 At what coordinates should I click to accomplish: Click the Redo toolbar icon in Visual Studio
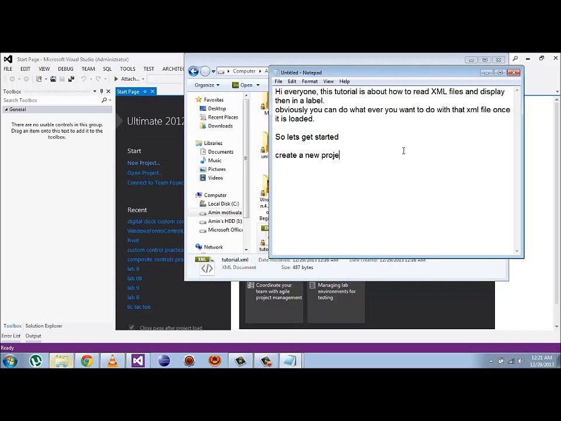click(x=98, y=79)
